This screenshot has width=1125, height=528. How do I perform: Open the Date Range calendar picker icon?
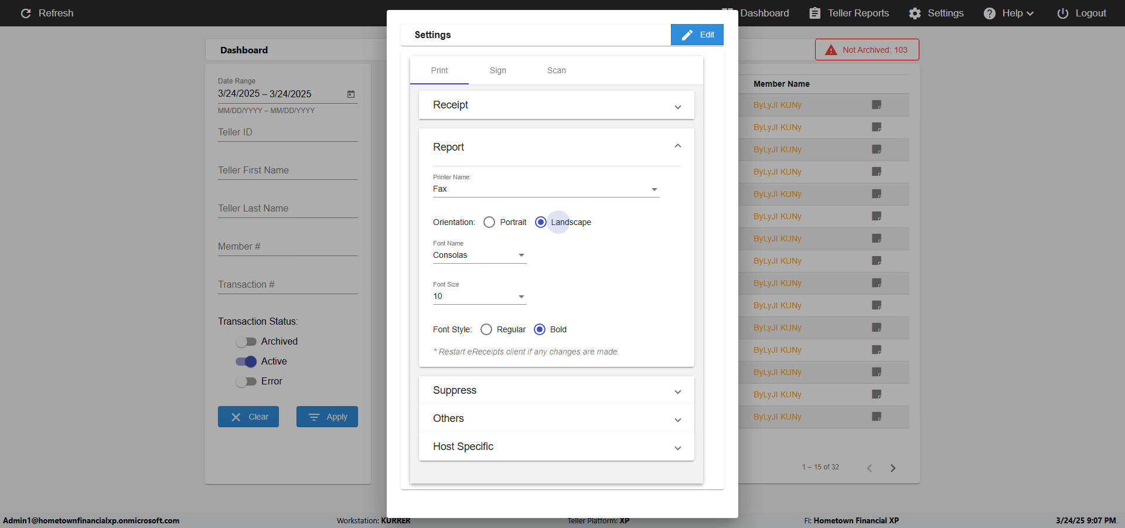tap(351, 94)
